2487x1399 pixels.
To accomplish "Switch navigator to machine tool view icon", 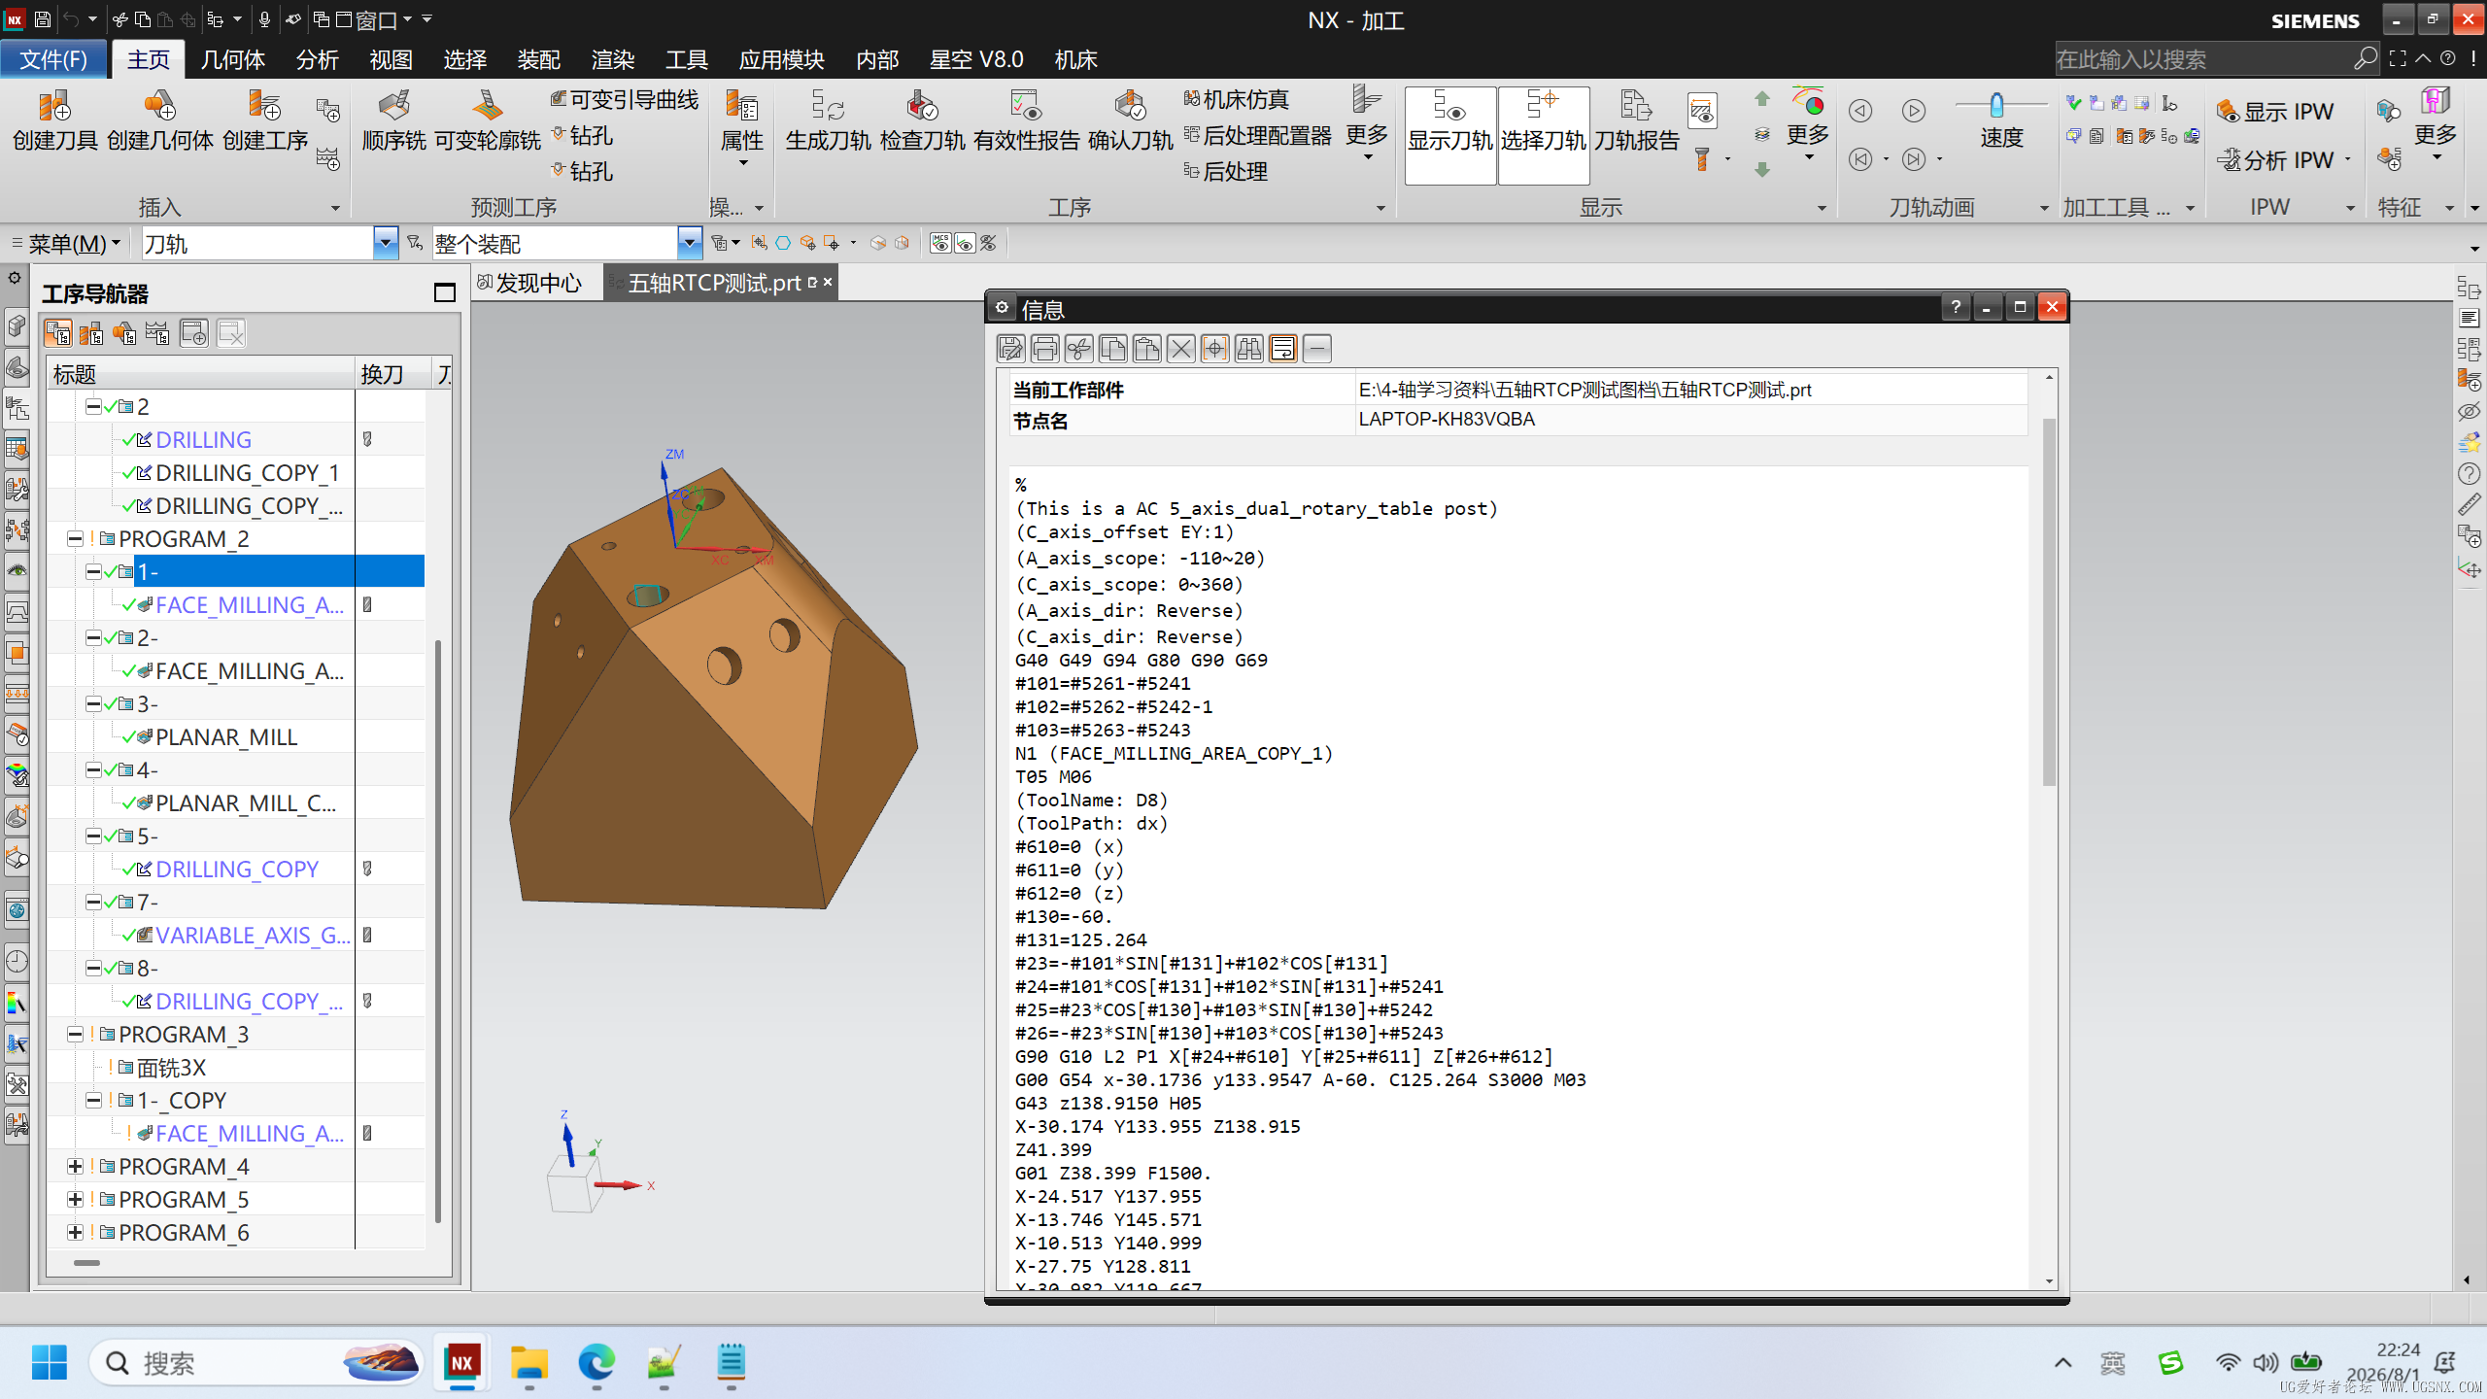I will pyautogui.click(x=91, y=334).
